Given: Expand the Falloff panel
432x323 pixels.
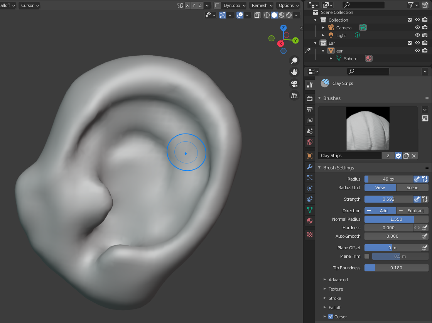Looking at the screenshot, I should tap(334, 308).
